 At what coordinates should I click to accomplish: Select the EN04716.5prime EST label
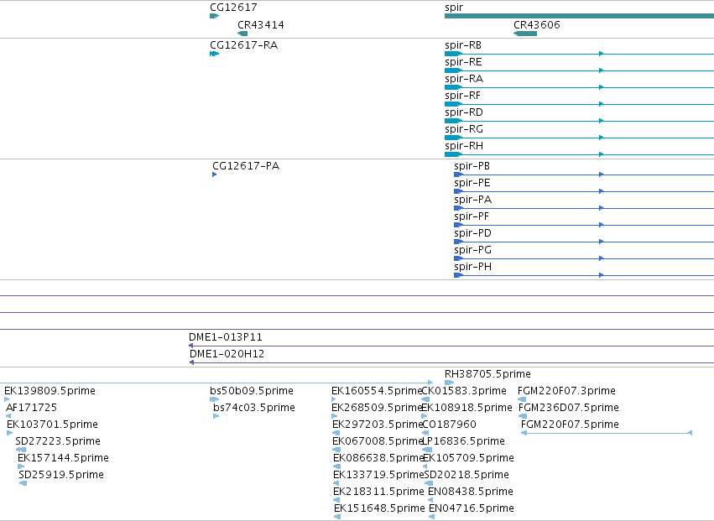472,509
